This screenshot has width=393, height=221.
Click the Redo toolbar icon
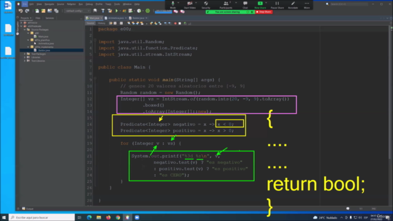tap(27, 11)
